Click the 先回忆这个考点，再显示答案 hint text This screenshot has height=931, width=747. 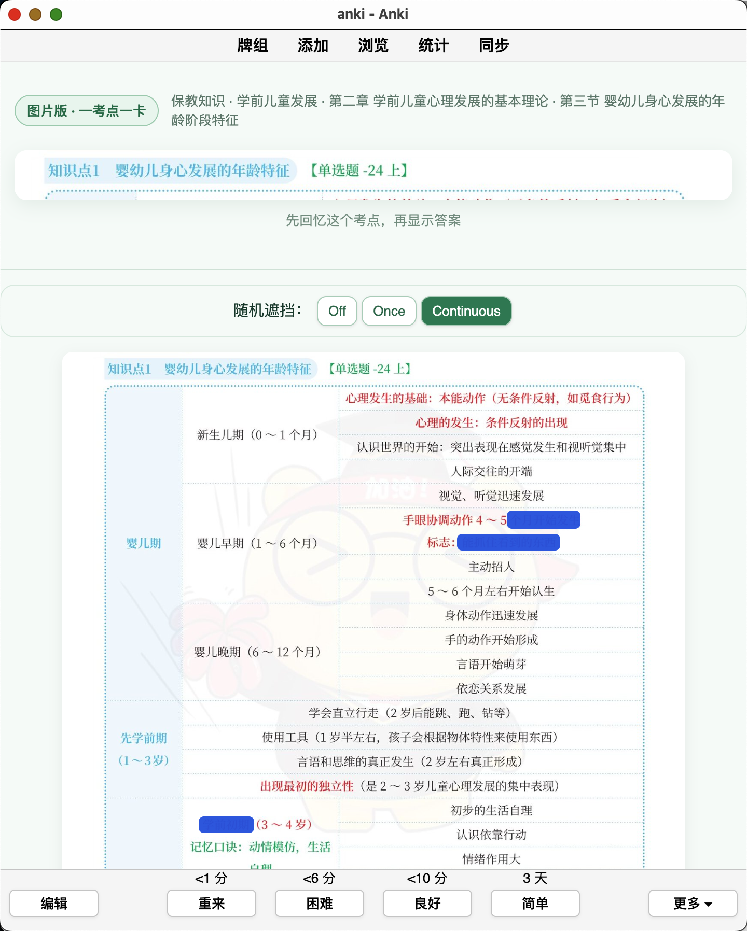pos(374,220)
